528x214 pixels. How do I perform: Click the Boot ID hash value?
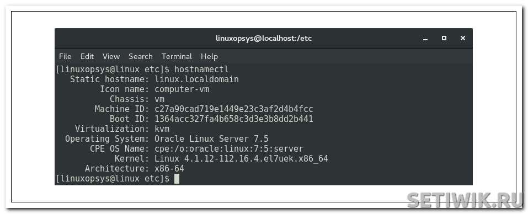(234, 119)
